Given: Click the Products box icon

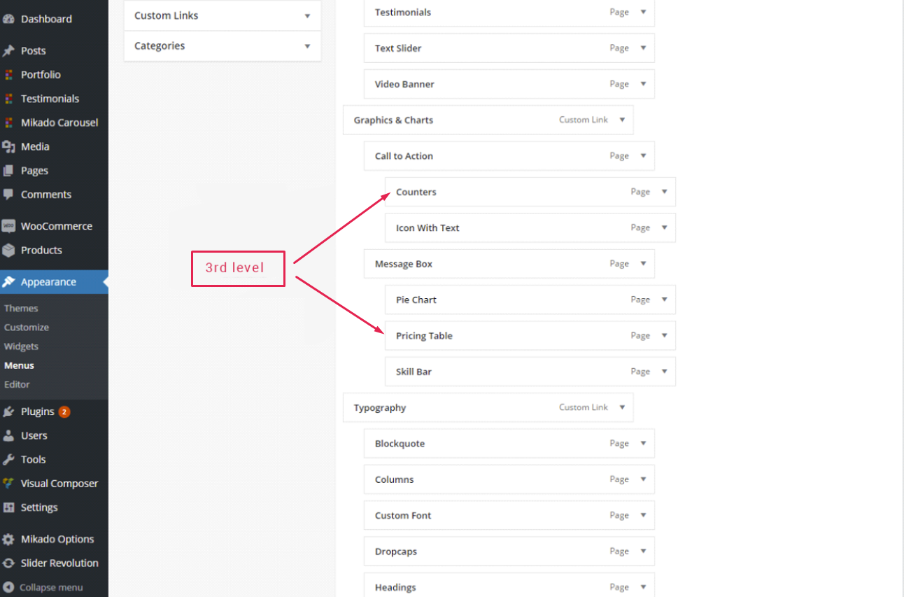Looking at the screenshot, I should click(9, 250).
